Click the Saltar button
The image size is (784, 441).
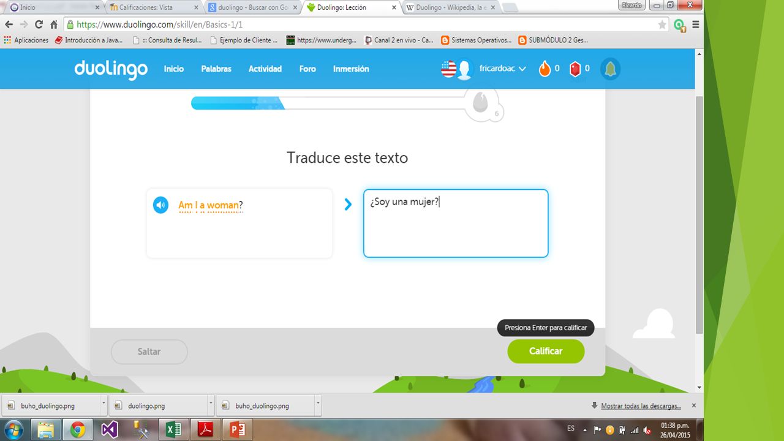point(149,352)
